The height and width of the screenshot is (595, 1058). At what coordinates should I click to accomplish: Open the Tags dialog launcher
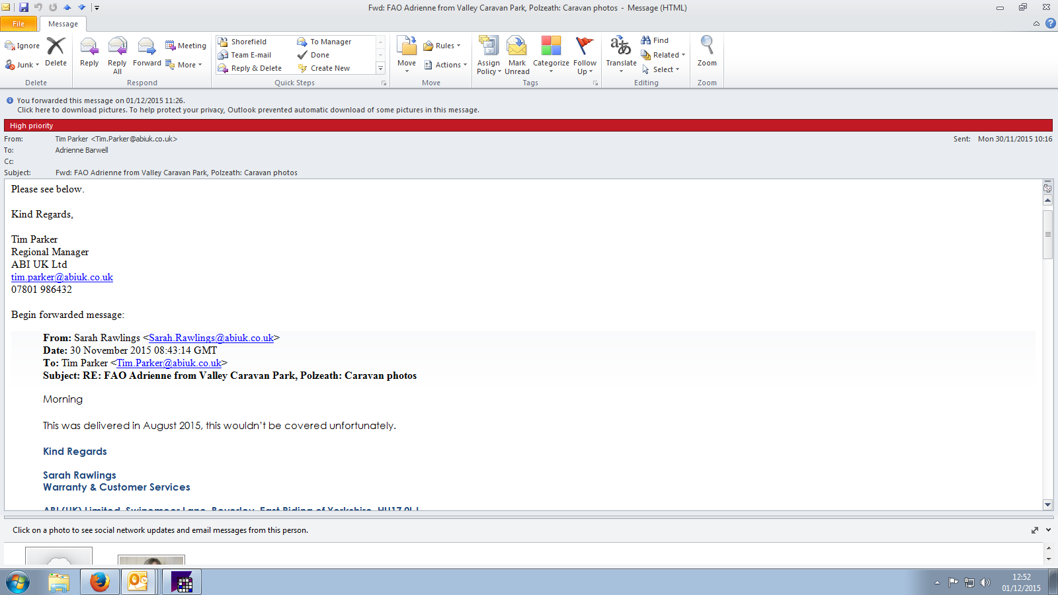pos(595,83)
